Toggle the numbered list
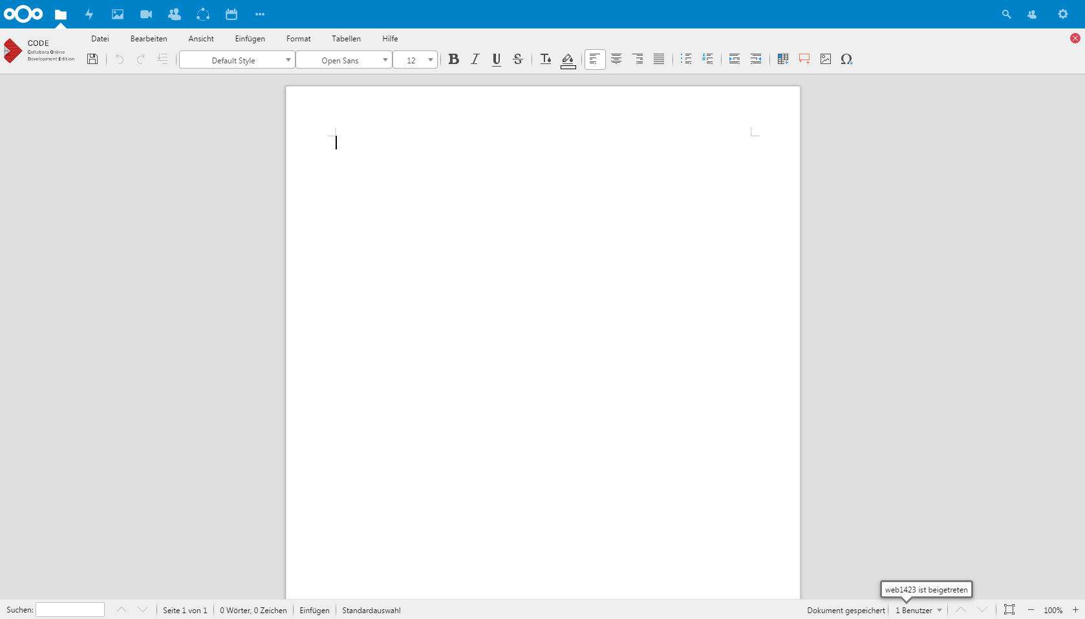 [x=707, y=59]
